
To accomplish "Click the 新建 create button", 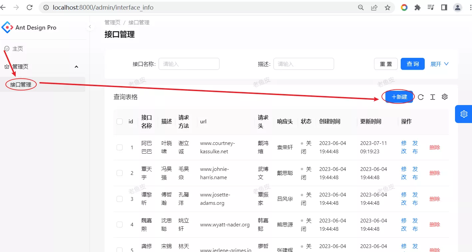I will click(399, 97).
